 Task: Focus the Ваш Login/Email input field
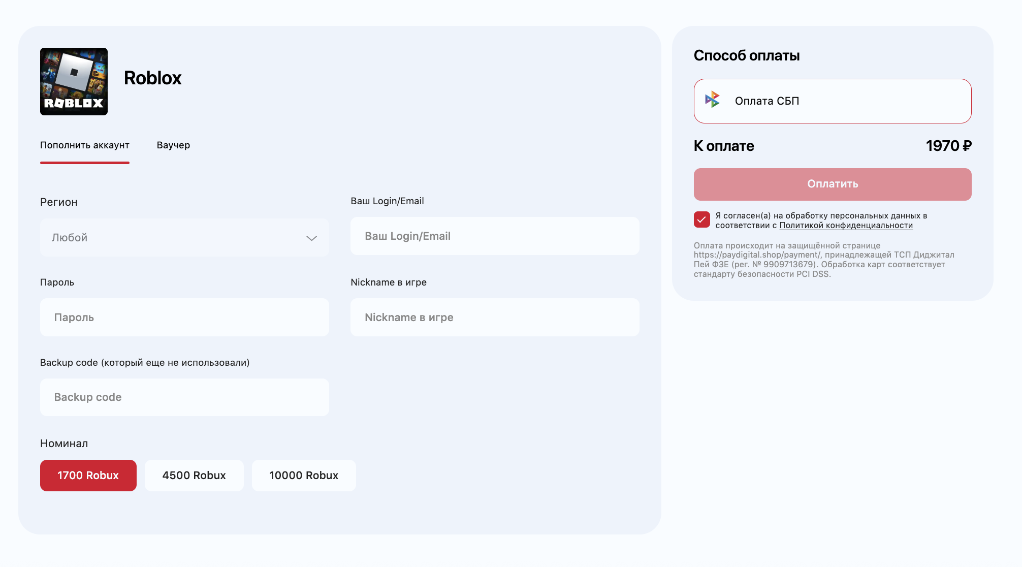pos(495,236)
